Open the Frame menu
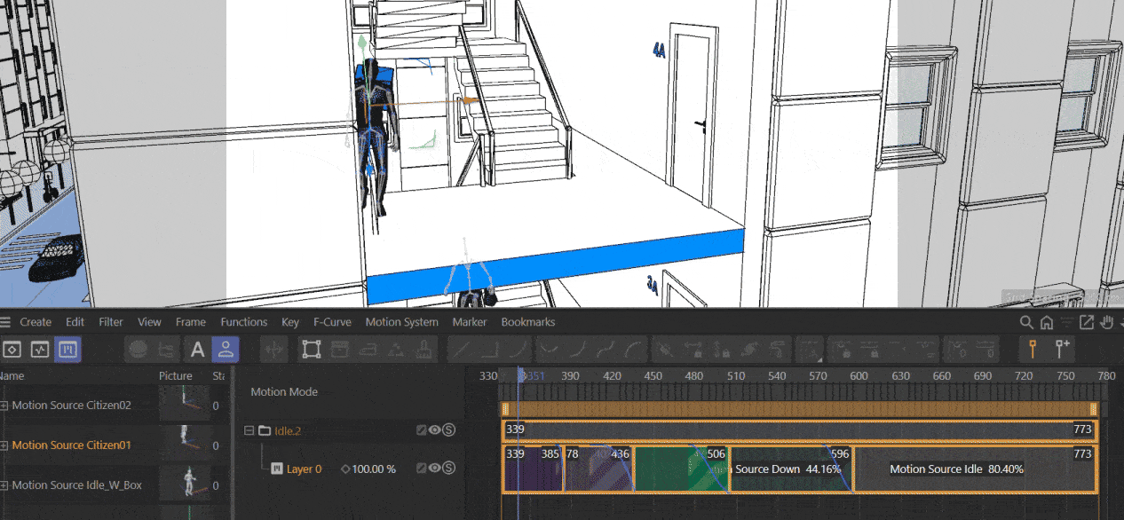The image size is (1124, 520). tap(191, 322)
